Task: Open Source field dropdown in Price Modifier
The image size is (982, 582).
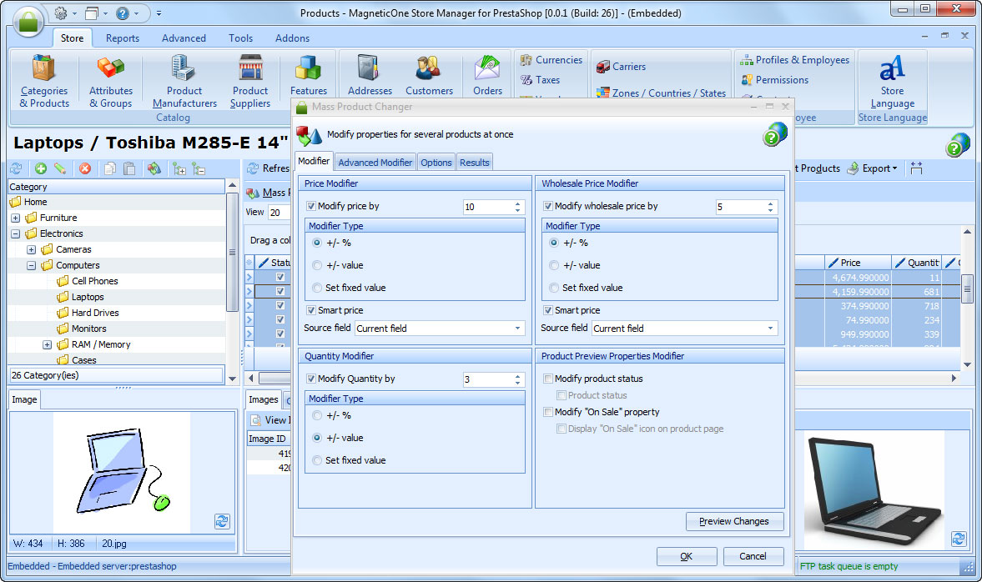Action: [x=517, y=328]
